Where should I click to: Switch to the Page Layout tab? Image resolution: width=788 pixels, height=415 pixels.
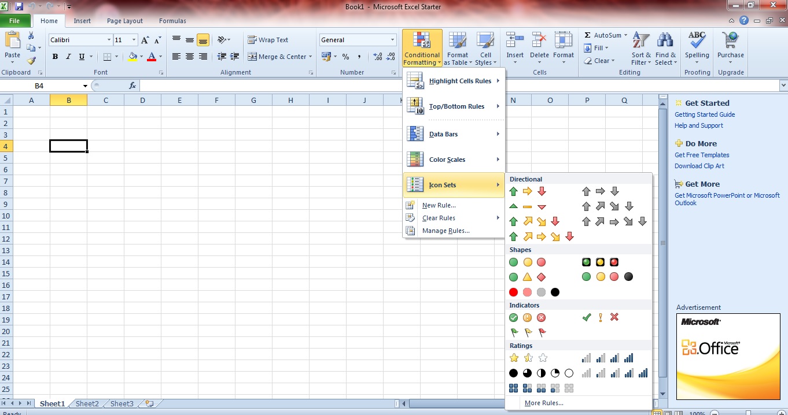[124, 21]
